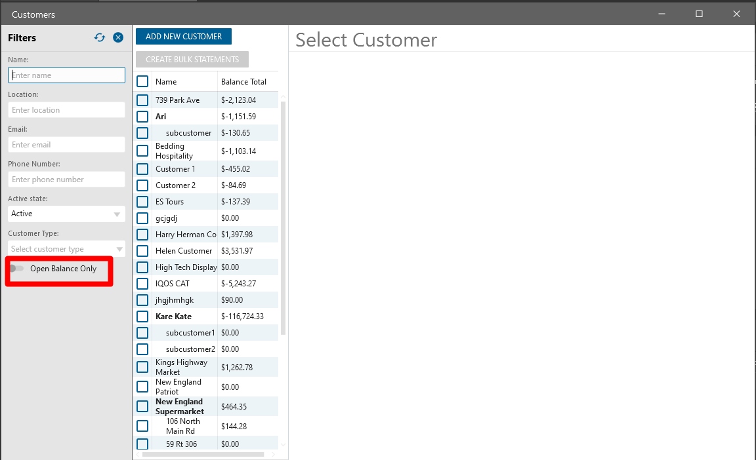This screenshot has height=460, width=756.
Task: Click the Create Bulk Statements button
Action: click(x=192, y=60)
